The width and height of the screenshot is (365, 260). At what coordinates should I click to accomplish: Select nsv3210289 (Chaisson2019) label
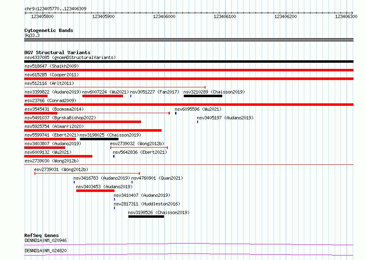coord(214,92)
